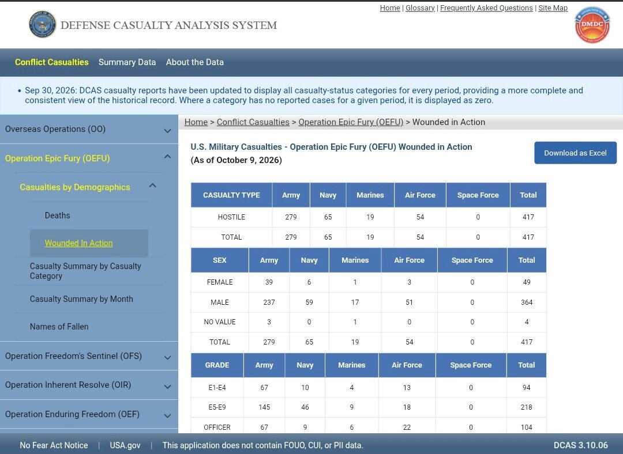The height and width of the screenshot is (454, 623).
Task: Select the Conflict Casualties nav item
Action: pyautogui.click(x=52, y=62)
